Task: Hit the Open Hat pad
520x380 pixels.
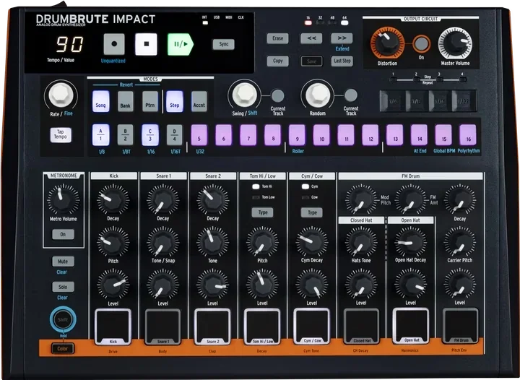Action: (410, 327)
